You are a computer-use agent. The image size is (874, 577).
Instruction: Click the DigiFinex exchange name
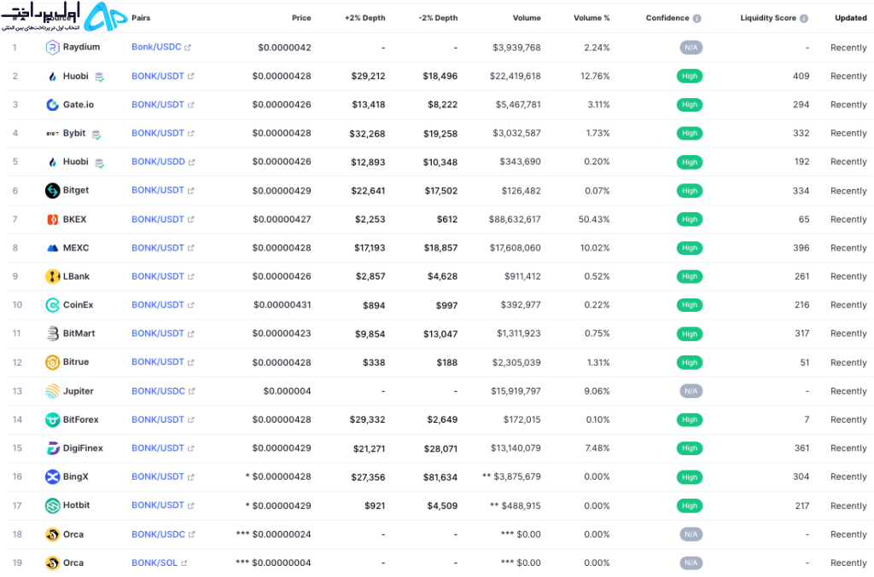[x=83, y=448]
